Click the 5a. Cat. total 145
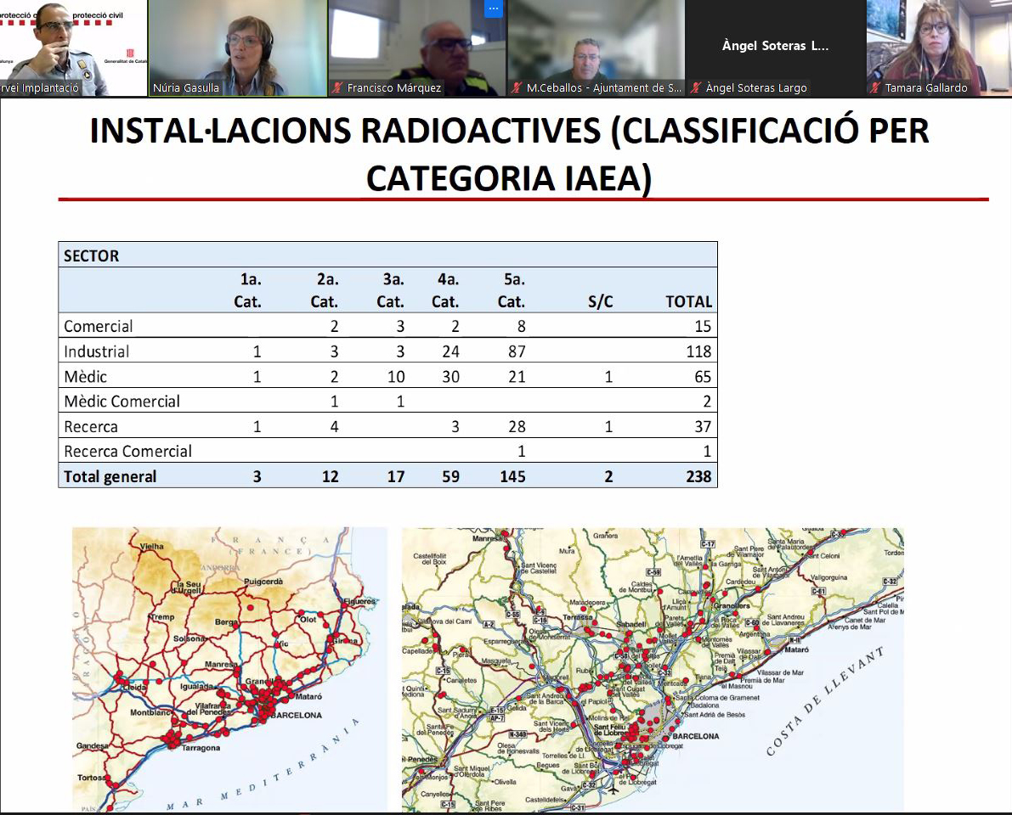The width and height of the screenshot is (1012, 815). [x=512, y=476]
